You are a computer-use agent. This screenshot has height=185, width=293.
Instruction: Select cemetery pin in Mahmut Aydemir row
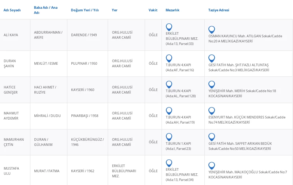169,110
